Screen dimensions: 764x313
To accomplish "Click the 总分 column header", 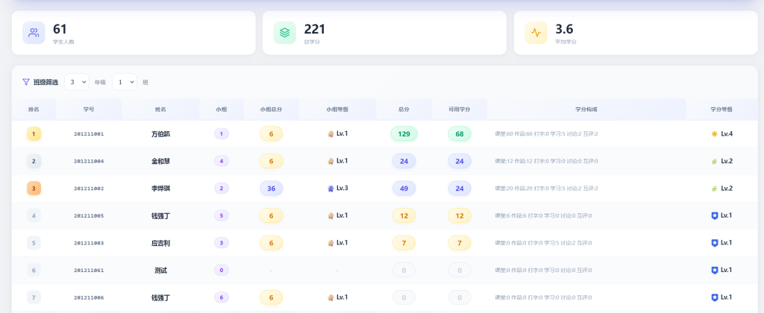I will [x=404, y=110].
